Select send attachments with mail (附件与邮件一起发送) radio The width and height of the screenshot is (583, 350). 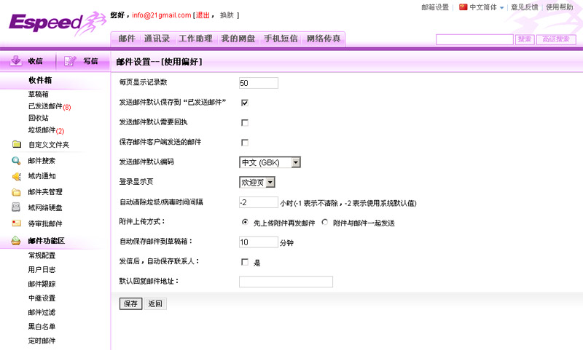[325, 223]
